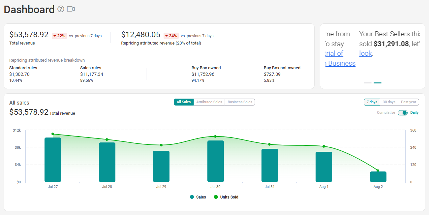The height and width of the screenshot is (215, 429).
Task: Switch to Past year range
Action: (409, 102)
